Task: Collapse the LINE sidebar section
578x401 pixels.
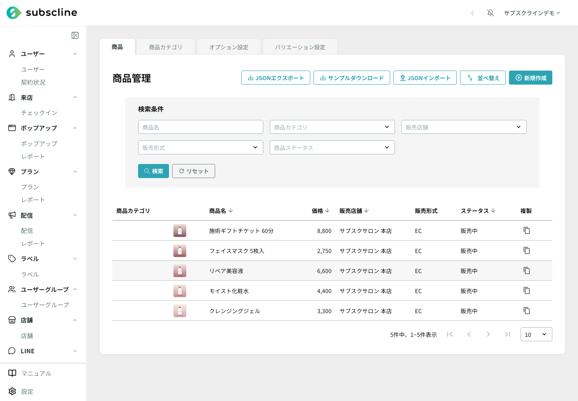Action: point(75,351)
